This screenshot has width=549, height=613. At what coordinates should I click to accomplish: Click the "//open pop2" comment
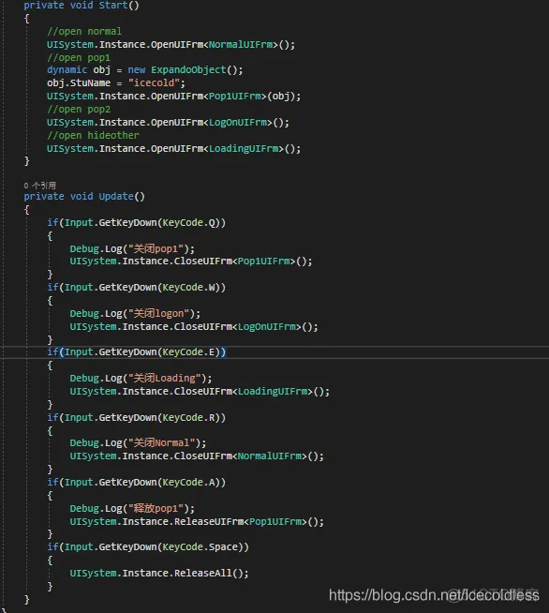tap(79, 109)
